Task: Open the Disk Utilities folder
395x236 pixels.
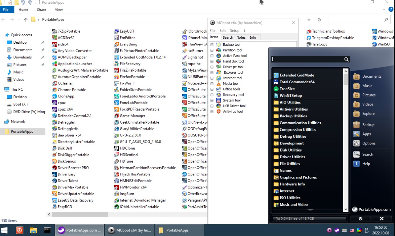Action: point(290,150)
